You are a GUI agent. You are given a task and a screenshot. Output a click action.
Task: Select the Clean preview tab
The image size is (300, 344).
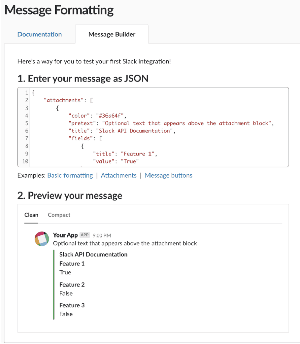(31, 215)
